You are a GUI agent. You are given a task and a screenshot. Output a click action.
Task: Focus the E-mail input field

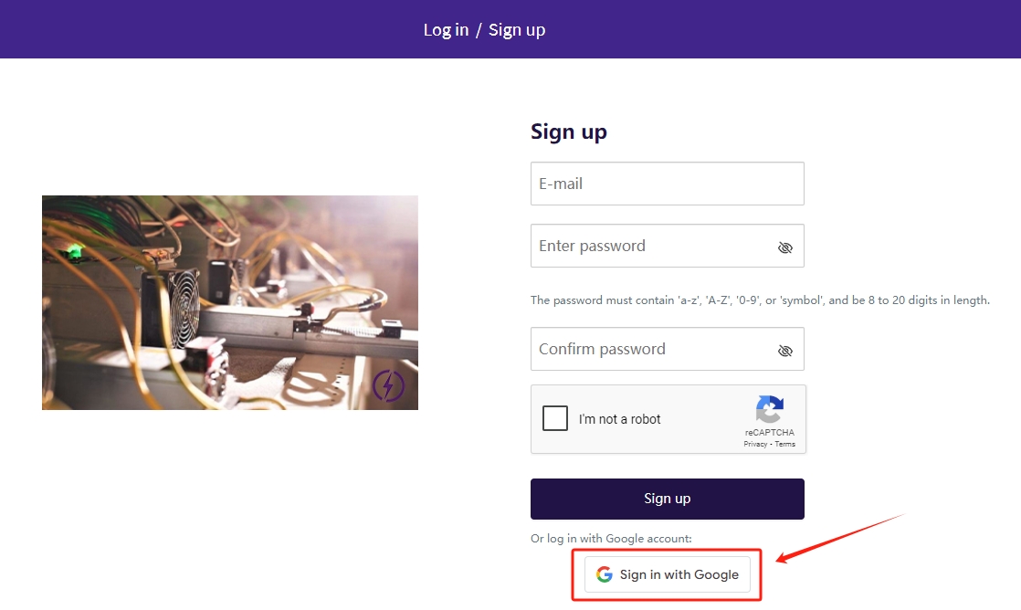pyautogui.click(x=667, y=184)
